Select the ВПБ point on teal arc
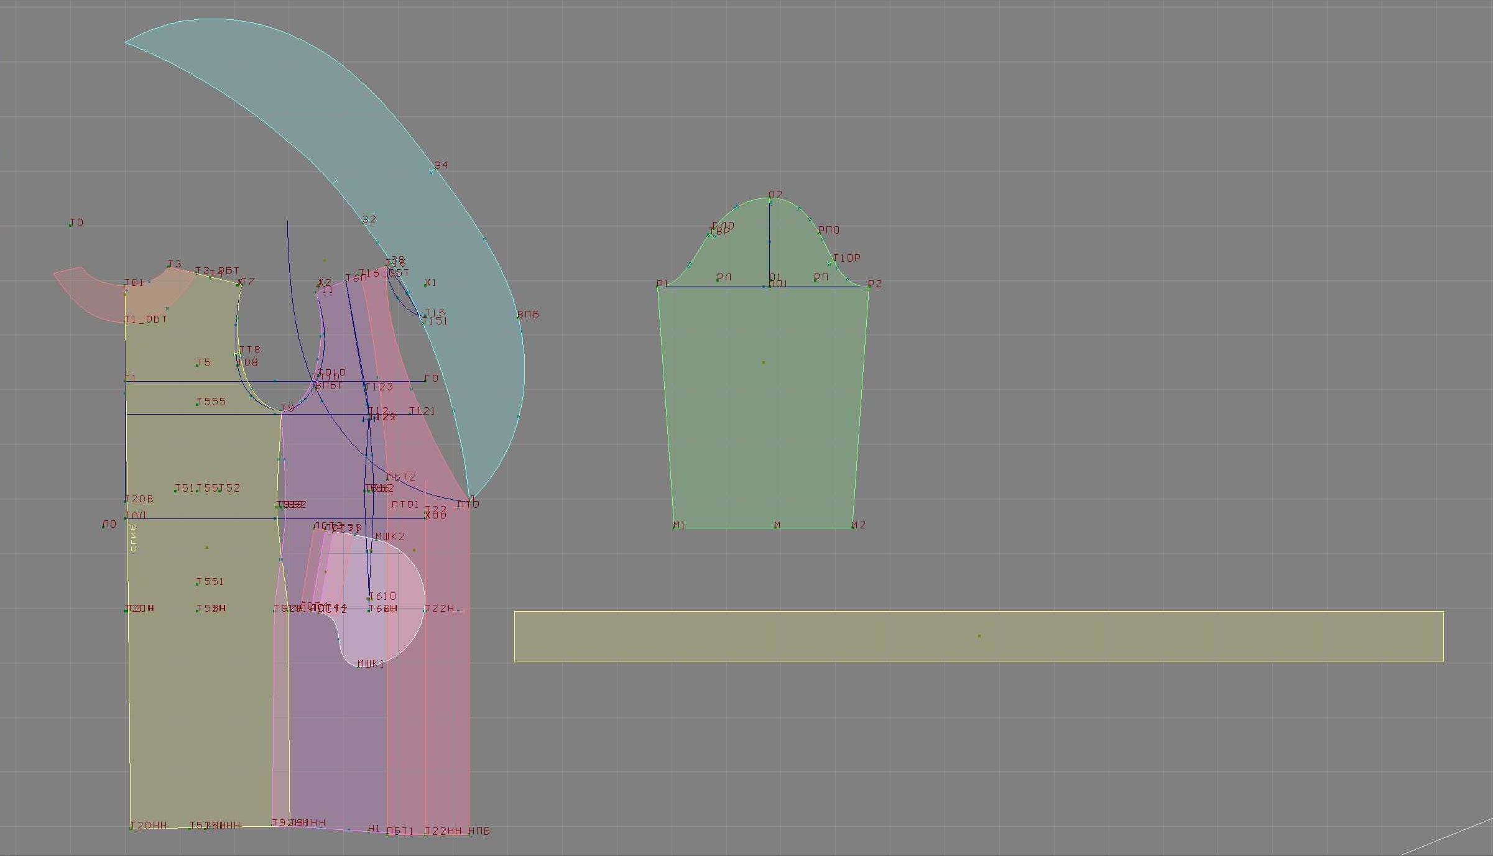This screenshot has height=856, width=1493. click(518, 317)
